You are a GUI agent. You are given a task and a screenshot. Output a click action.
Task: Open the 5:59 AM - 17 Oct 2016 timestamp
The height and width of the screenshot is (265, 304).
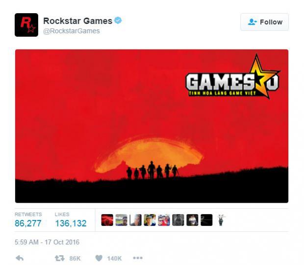click(47, 242)
